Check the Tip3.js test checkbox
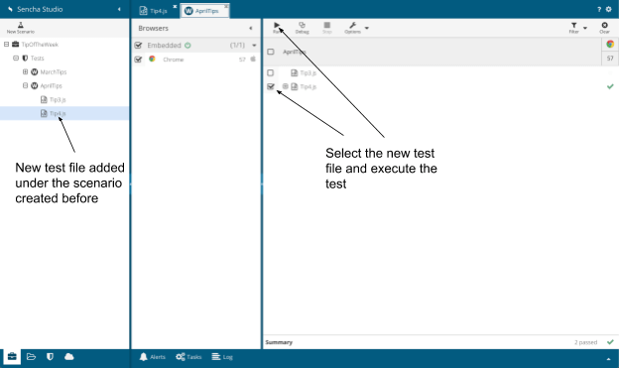The height and width of the screenshot is (368, 619). point(271,72)
